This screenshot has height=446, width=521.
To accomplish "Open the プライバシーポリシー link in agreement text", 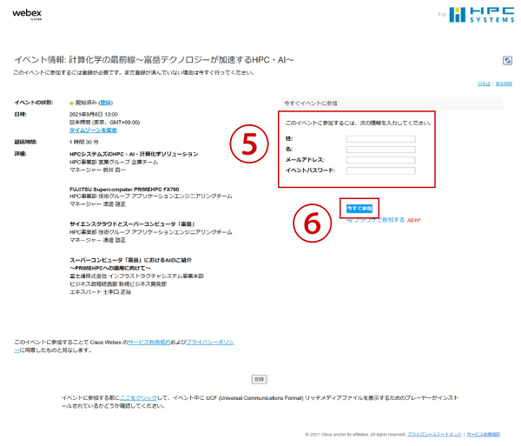I will pyautogui.click(x=209, y=342).
